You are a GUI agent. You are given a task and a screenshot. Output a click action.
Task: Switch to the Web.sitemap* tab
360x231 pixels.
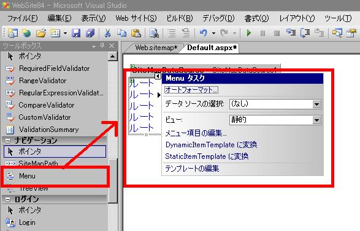pyautogui.click(x=156, y=48)
